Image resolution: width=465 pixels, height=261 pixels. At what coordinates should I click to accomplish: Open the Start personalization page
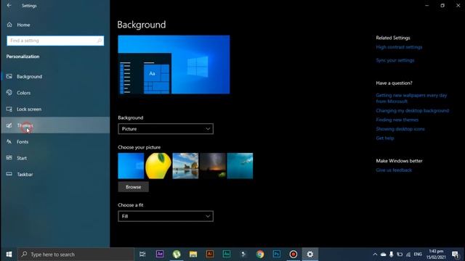tap(55, 158)
